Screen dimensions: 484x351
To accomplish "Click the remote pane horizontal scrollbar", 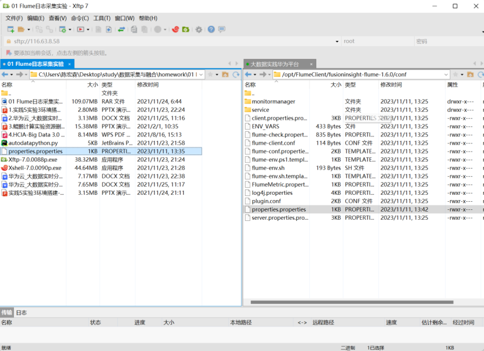I will [x=352, y=302].
